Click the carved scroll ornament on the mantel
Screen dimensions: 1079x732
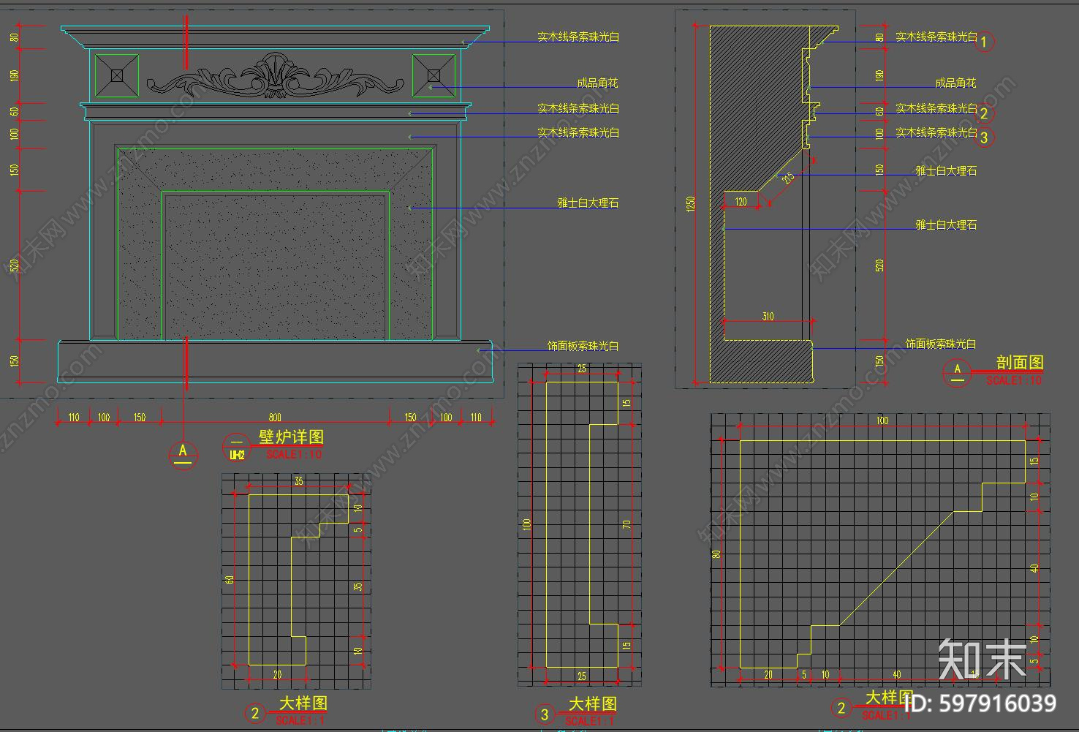(x=276, y=76)
